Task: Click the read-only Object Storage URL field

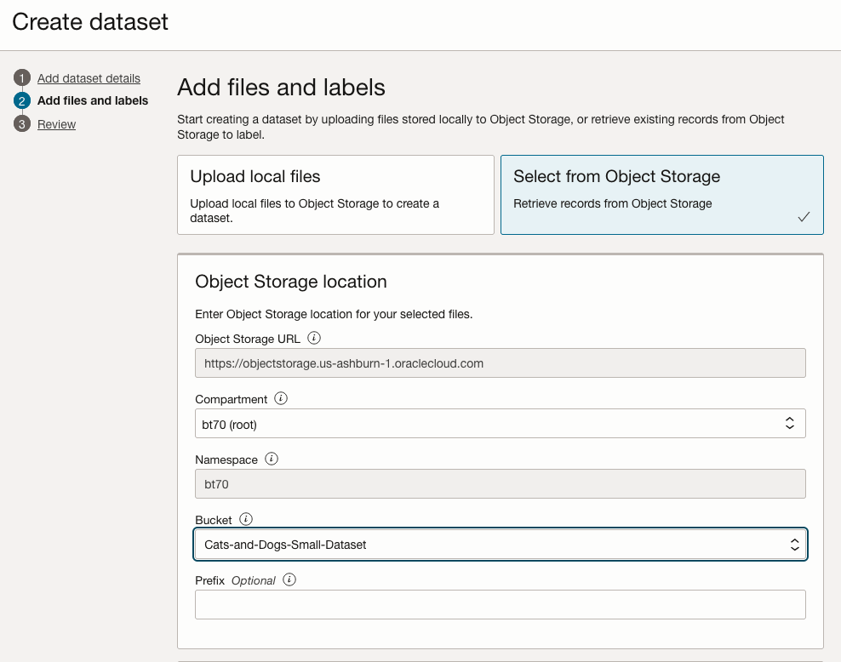Action: point(500,363)
